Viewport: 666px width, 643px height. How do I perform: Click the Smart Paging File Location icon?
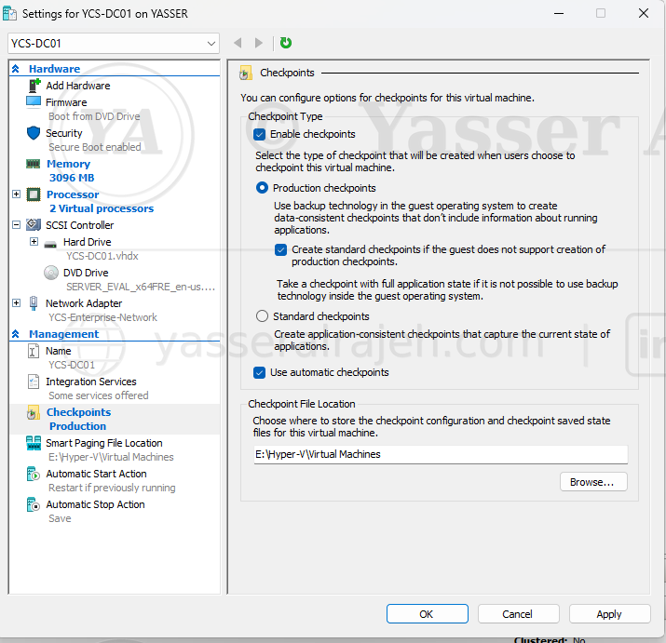pyautogui.click(x=34, y=443)
